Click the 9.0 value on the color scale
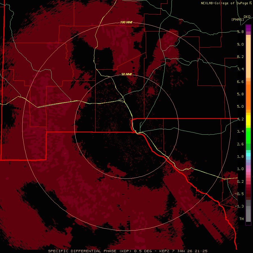 coord(240,44)
